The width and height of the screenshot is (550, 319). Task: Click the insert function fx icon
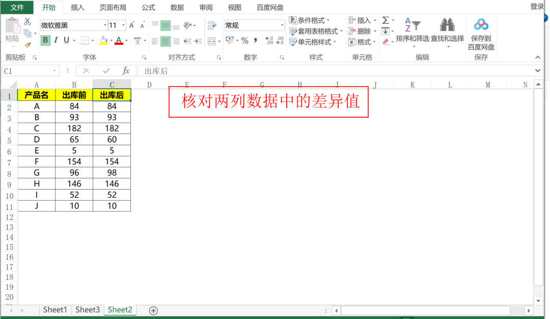click(x=126, y=71)
